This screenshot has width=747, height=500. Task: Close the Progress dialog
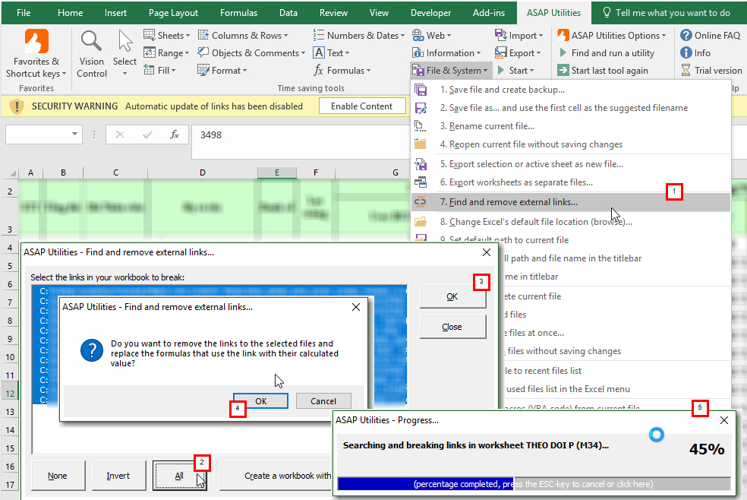pos(724,420)
